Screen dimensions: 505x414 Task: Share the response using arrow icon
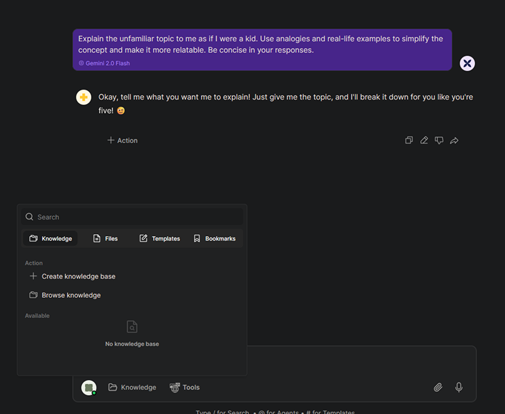(x=454, y=140)
